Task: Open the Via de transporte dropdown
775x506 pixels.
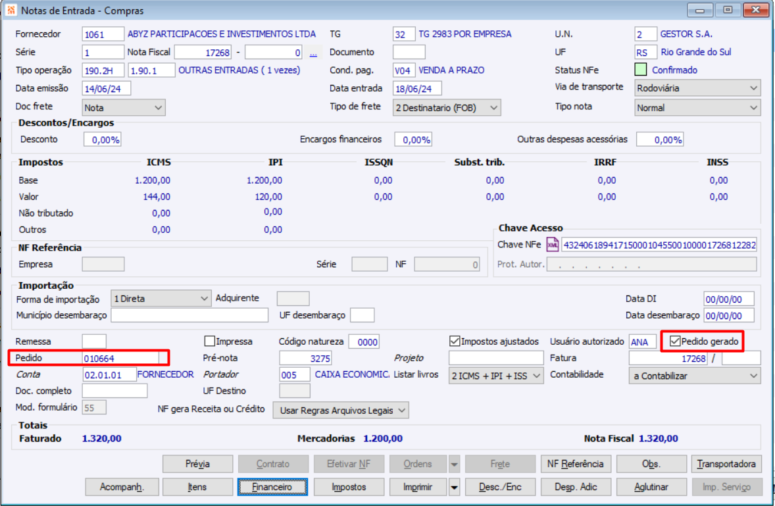Action: (697, 88)
